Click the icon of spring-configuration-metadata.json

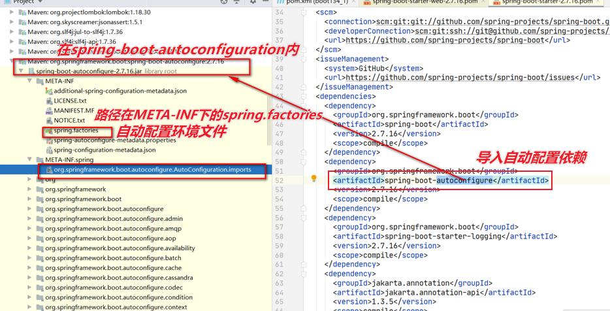[x=49, y=150]
